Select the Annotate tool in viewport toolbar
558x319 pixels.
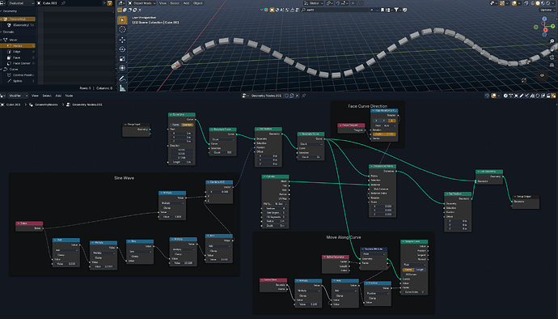(x=122, y=78)
